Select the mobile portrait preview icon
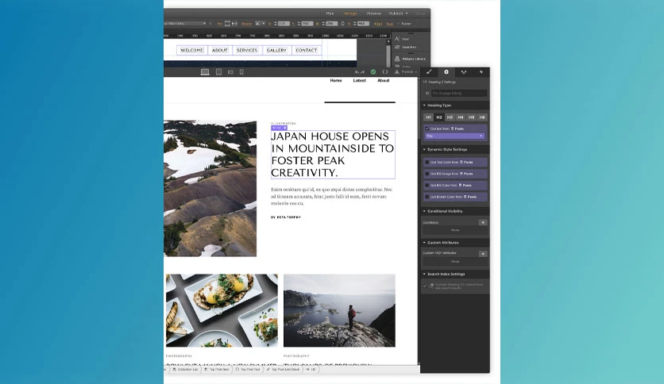The height and width of the screenshot is (384, 664). click(x=241, y=72)
